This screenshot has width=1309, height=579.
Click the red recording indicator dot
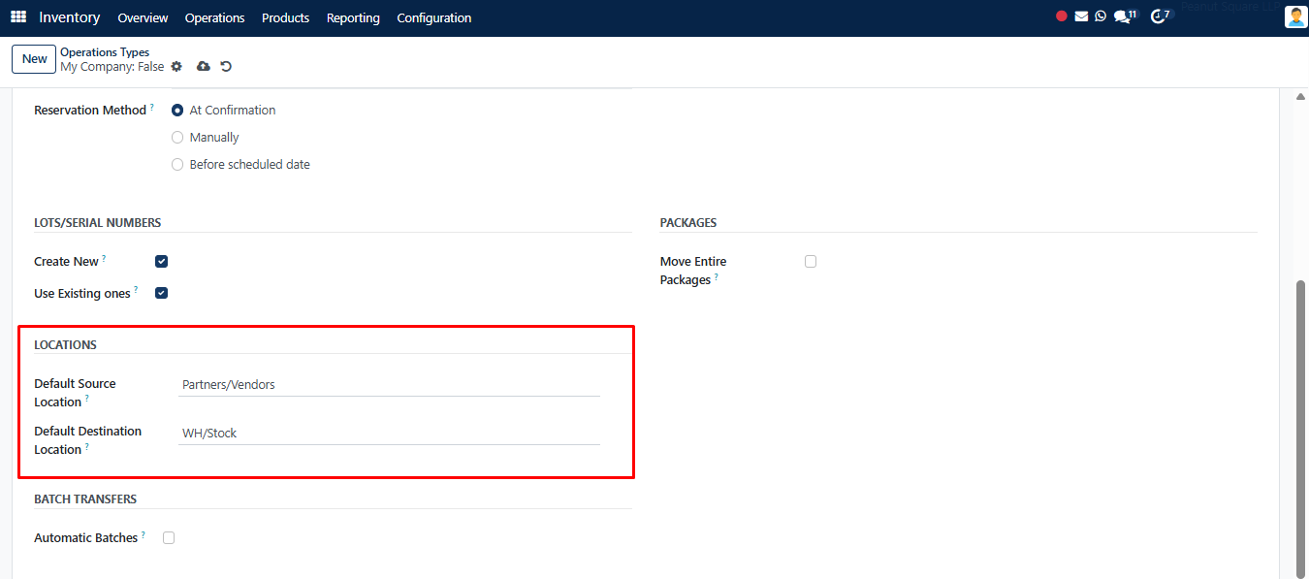coord(1062,16)
